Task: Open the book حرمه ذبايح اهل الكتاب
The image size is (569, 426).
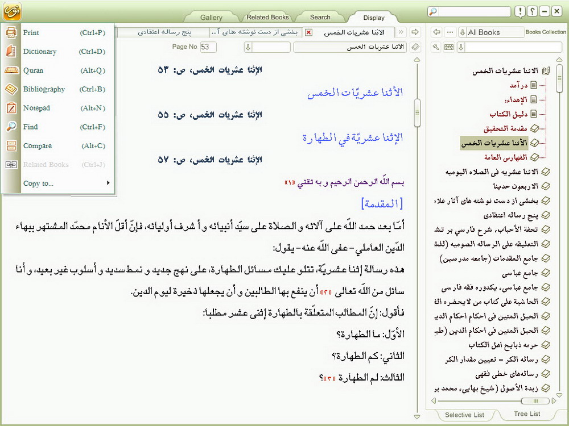Action: click(504, 345)
